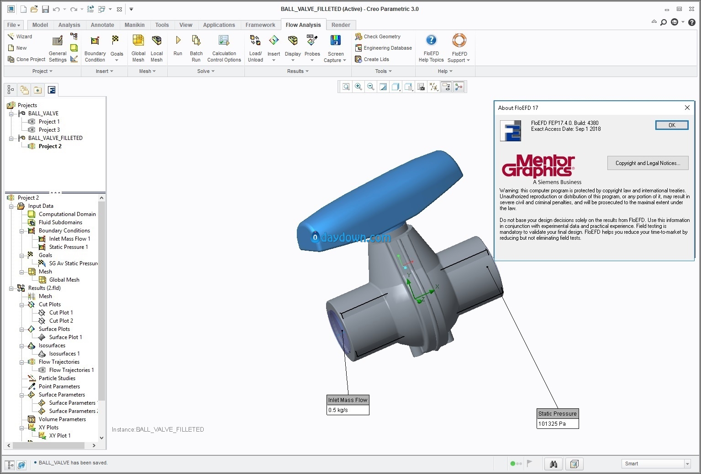Collapse the Cut Plots node

point(21,305)
